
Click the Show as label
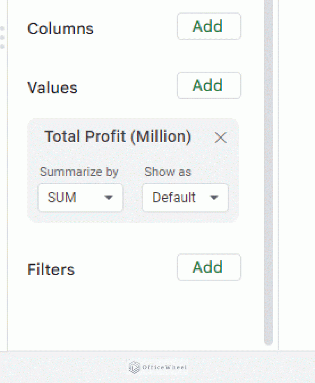(x=168, y=172)
